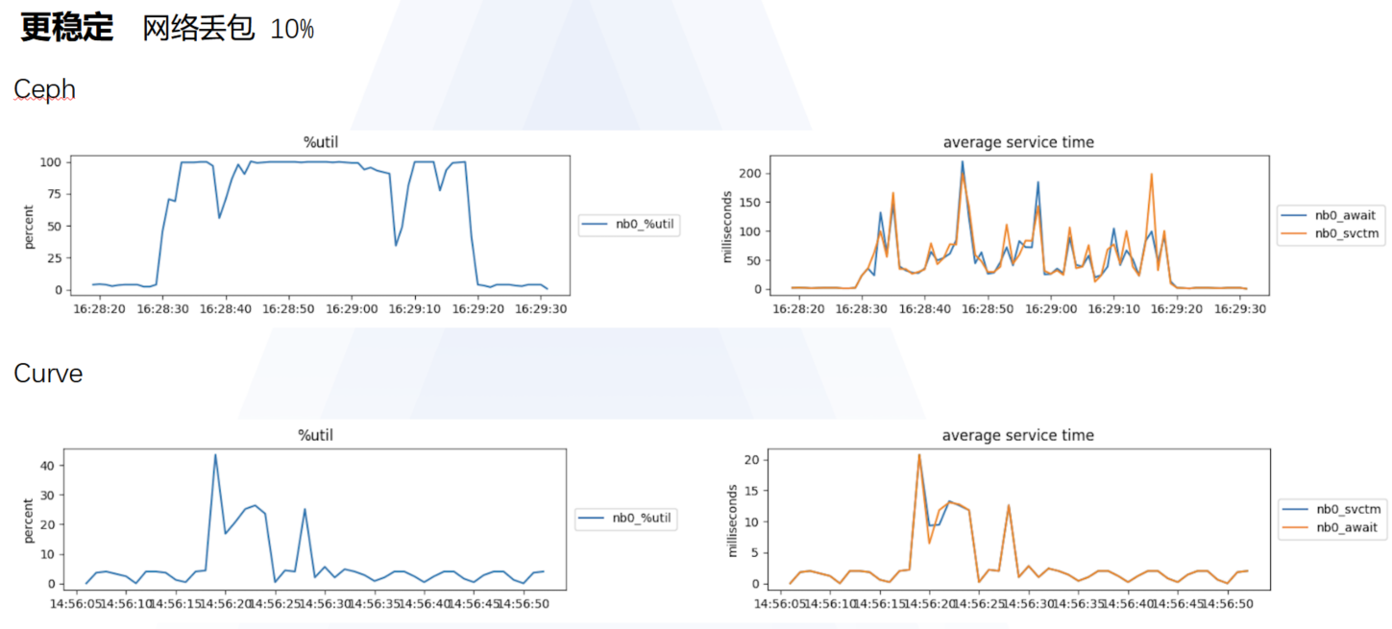Expand the Curve %util legend box

point(627,519)
